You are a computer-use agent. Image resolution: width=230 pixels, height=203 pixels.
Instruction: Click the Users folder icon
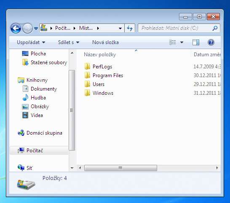coord(87,84)
